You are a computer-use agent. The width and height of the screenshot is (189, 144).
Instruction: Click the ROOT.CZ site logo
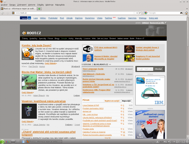pyautogui.click(x=31, y=33)
